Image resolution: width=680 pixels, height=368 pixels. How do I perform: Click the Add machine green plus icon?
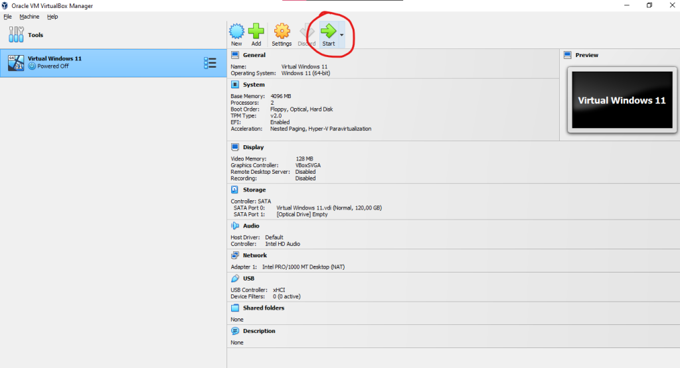tap(256, 31)
